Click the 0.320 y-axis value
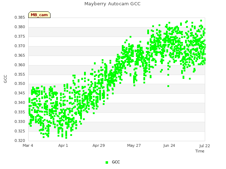 [x=20, y=140]
